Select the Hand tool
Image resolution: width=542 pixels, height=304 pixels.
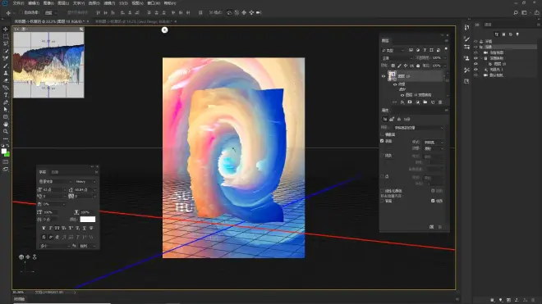(6, 125)
